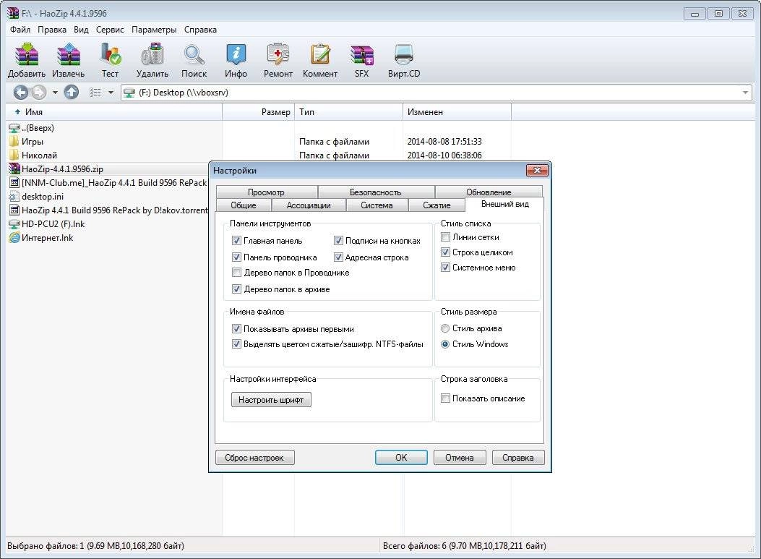Click the Сброс настроек button
Viewport: 761px width, 559px height.
point(254,458)
